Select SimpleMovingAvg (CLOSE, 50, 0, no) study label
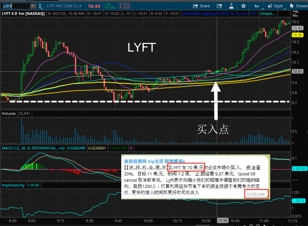 click(x=214, y=13)
